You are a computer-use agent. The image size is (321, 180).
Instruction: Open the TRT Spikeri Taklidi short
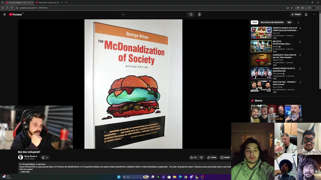tap(293, 113)
